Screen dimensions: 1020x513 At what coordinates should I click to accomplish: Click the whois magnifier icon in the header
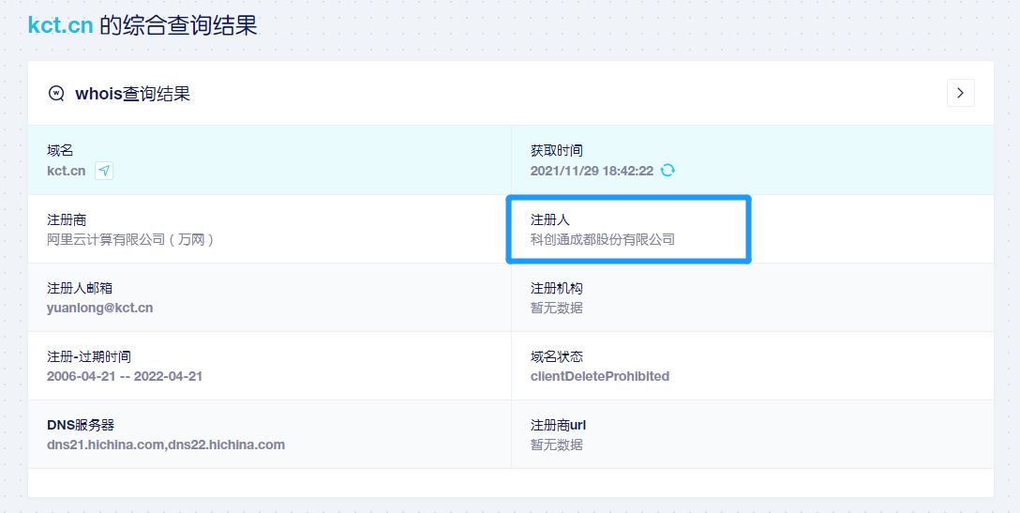tap(56, 94)
